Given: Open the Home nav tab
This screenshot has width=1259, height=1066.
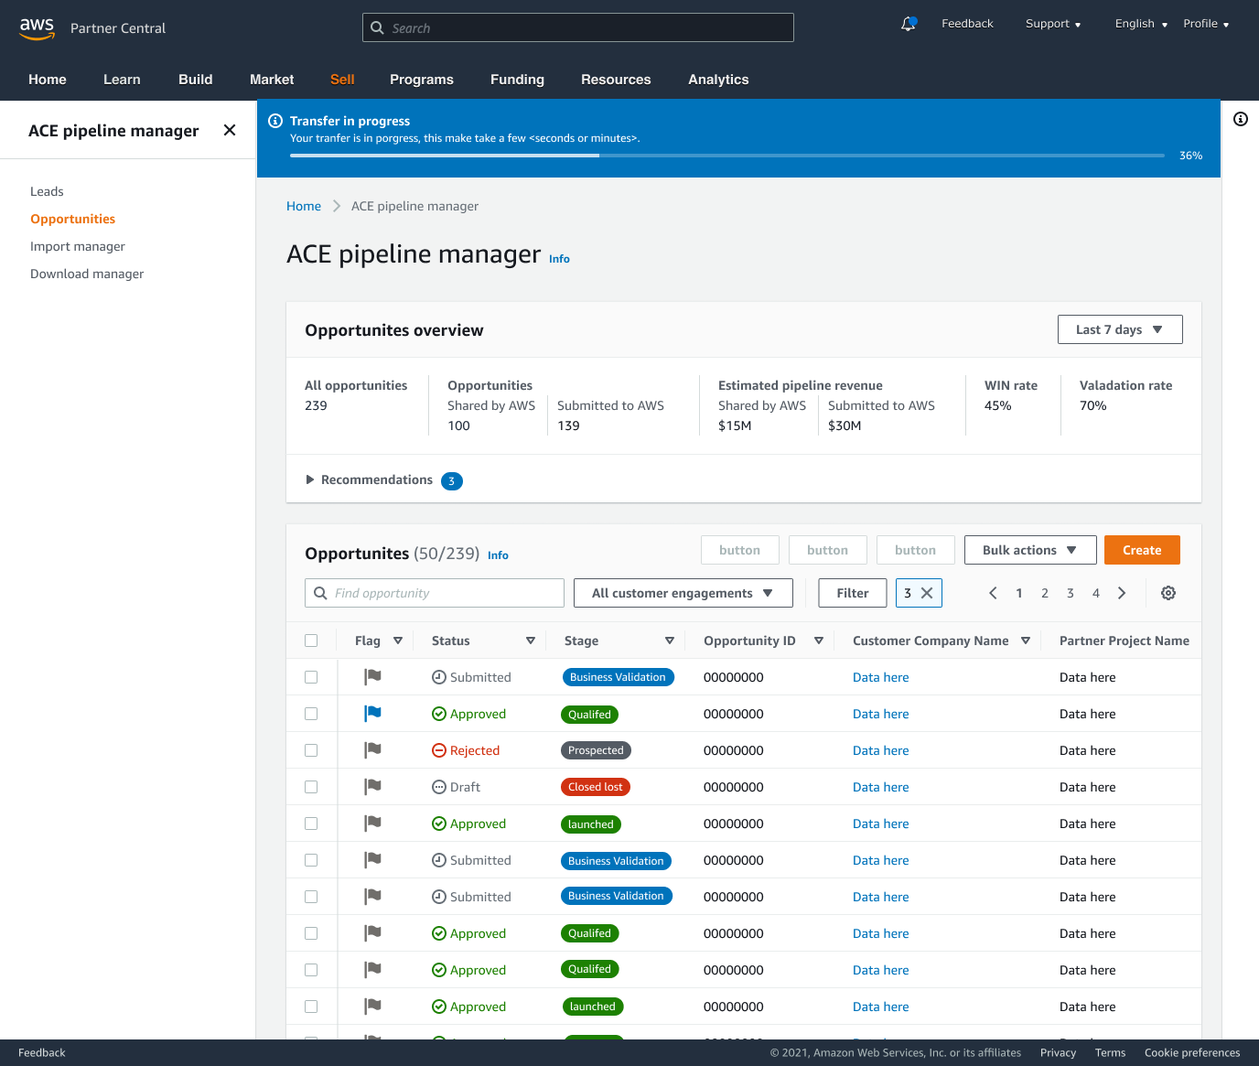Looking at the screenshot, I should point(48,80).
